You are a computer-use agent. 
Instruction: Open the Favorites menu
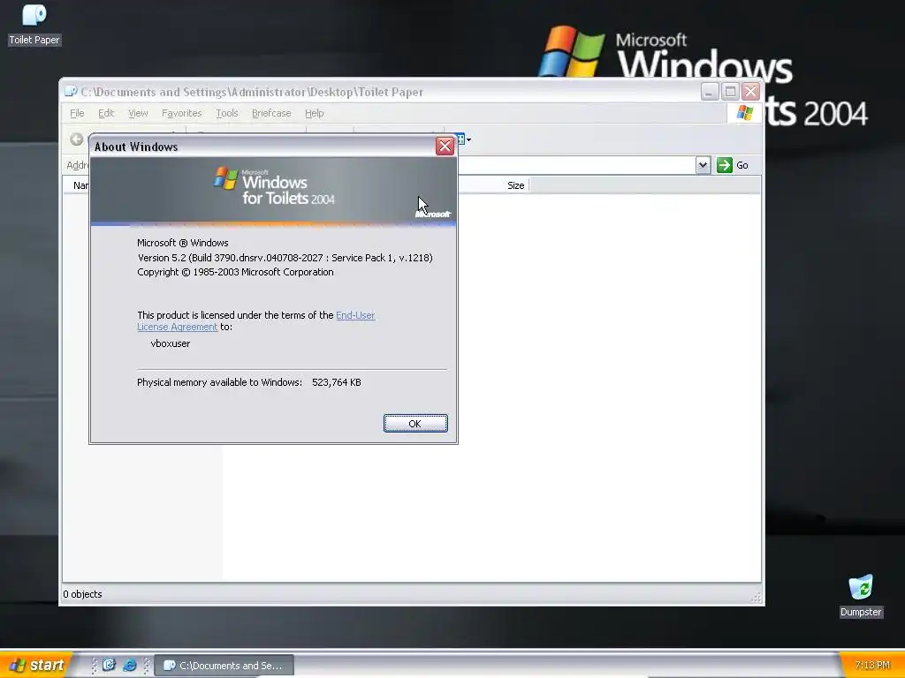(182, 113)
